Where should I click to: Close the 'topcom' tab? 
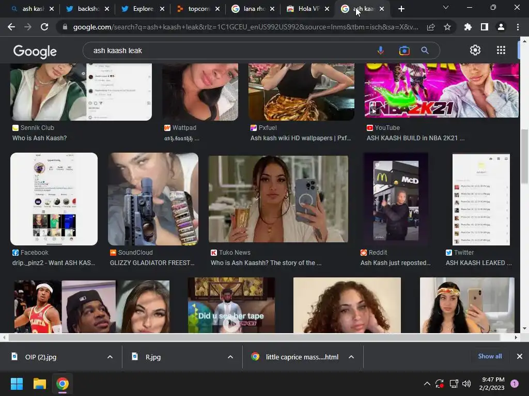tap(217, 9)
